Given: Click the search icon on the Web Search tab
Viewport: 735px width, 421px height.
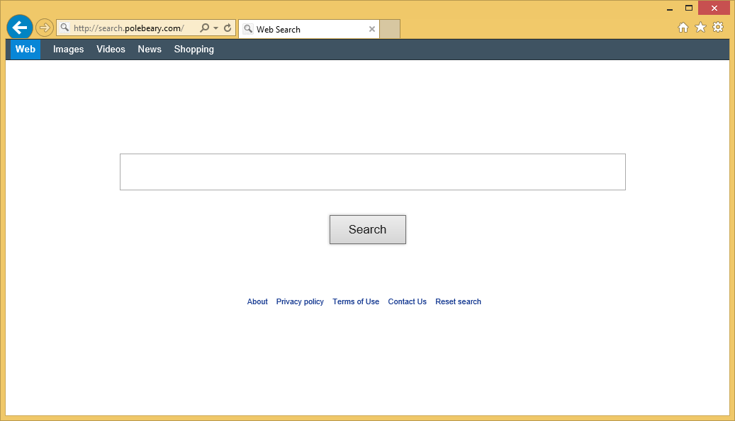Looking at the screenshot, I should pos(248,29).
